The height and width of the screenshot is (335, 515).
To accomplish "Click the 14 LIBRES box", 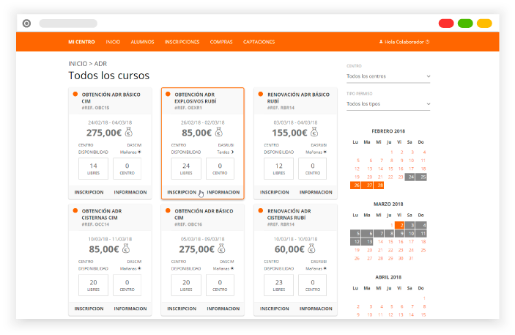I will (93, 169).
